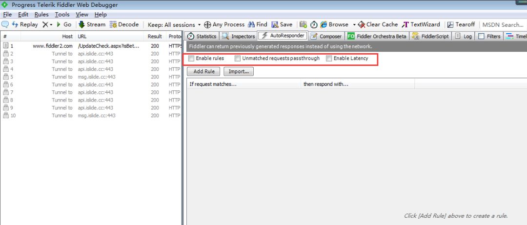Switch to the Statistics tab

[x=202, y=36]
